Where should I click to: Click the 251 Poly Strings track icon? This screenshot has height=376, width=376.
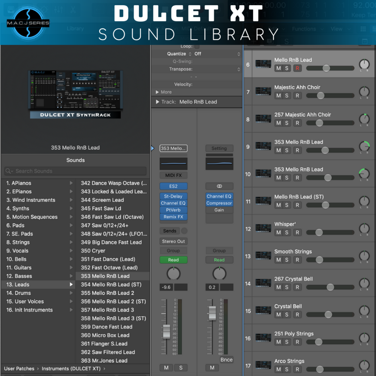263,337
